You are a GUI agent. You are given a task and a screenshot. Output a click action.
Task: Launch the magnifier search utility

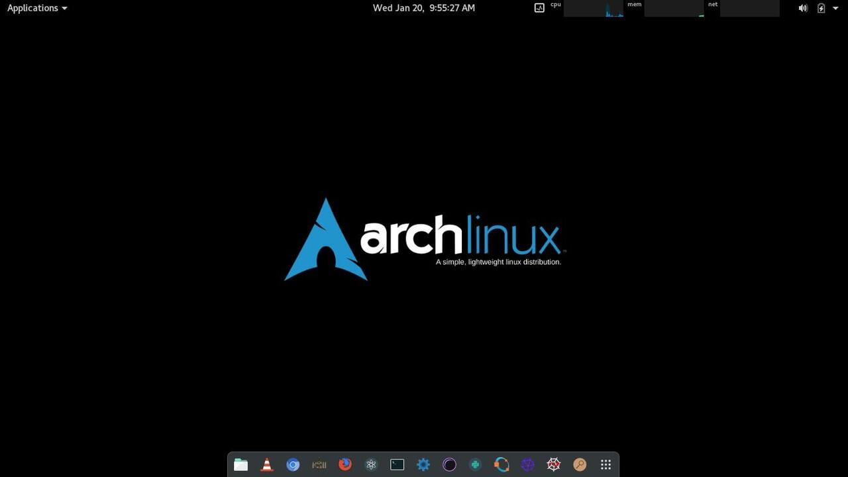[x=580, y=464]
